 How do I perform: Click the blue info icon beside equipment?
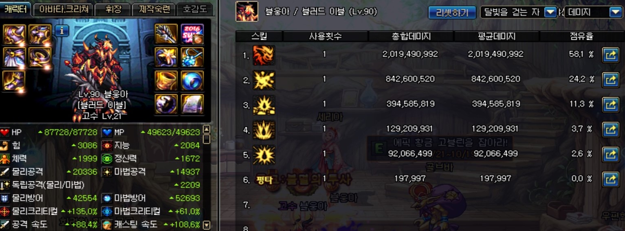point(62,31)
